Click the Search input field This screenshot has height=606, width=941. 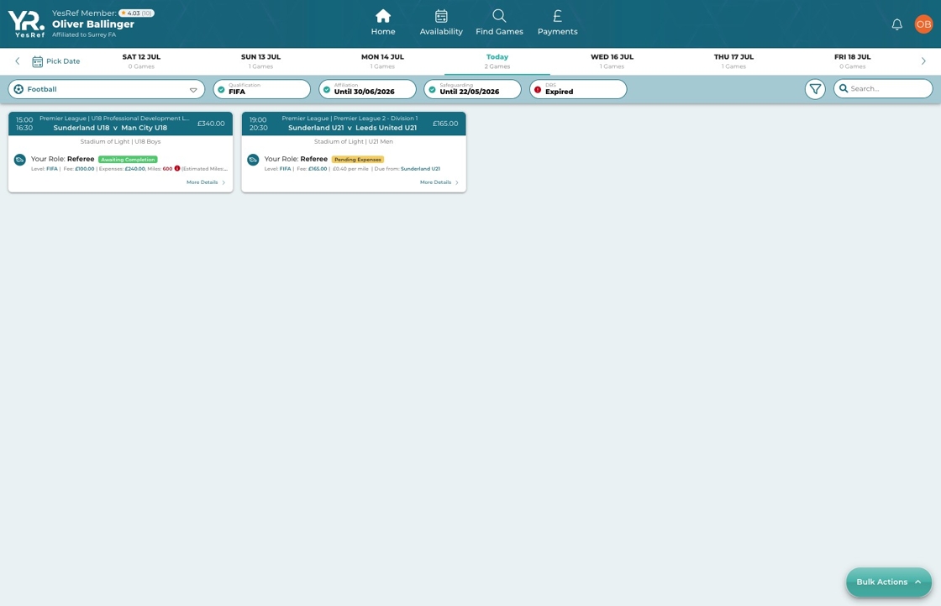click(x=883, y=88)
